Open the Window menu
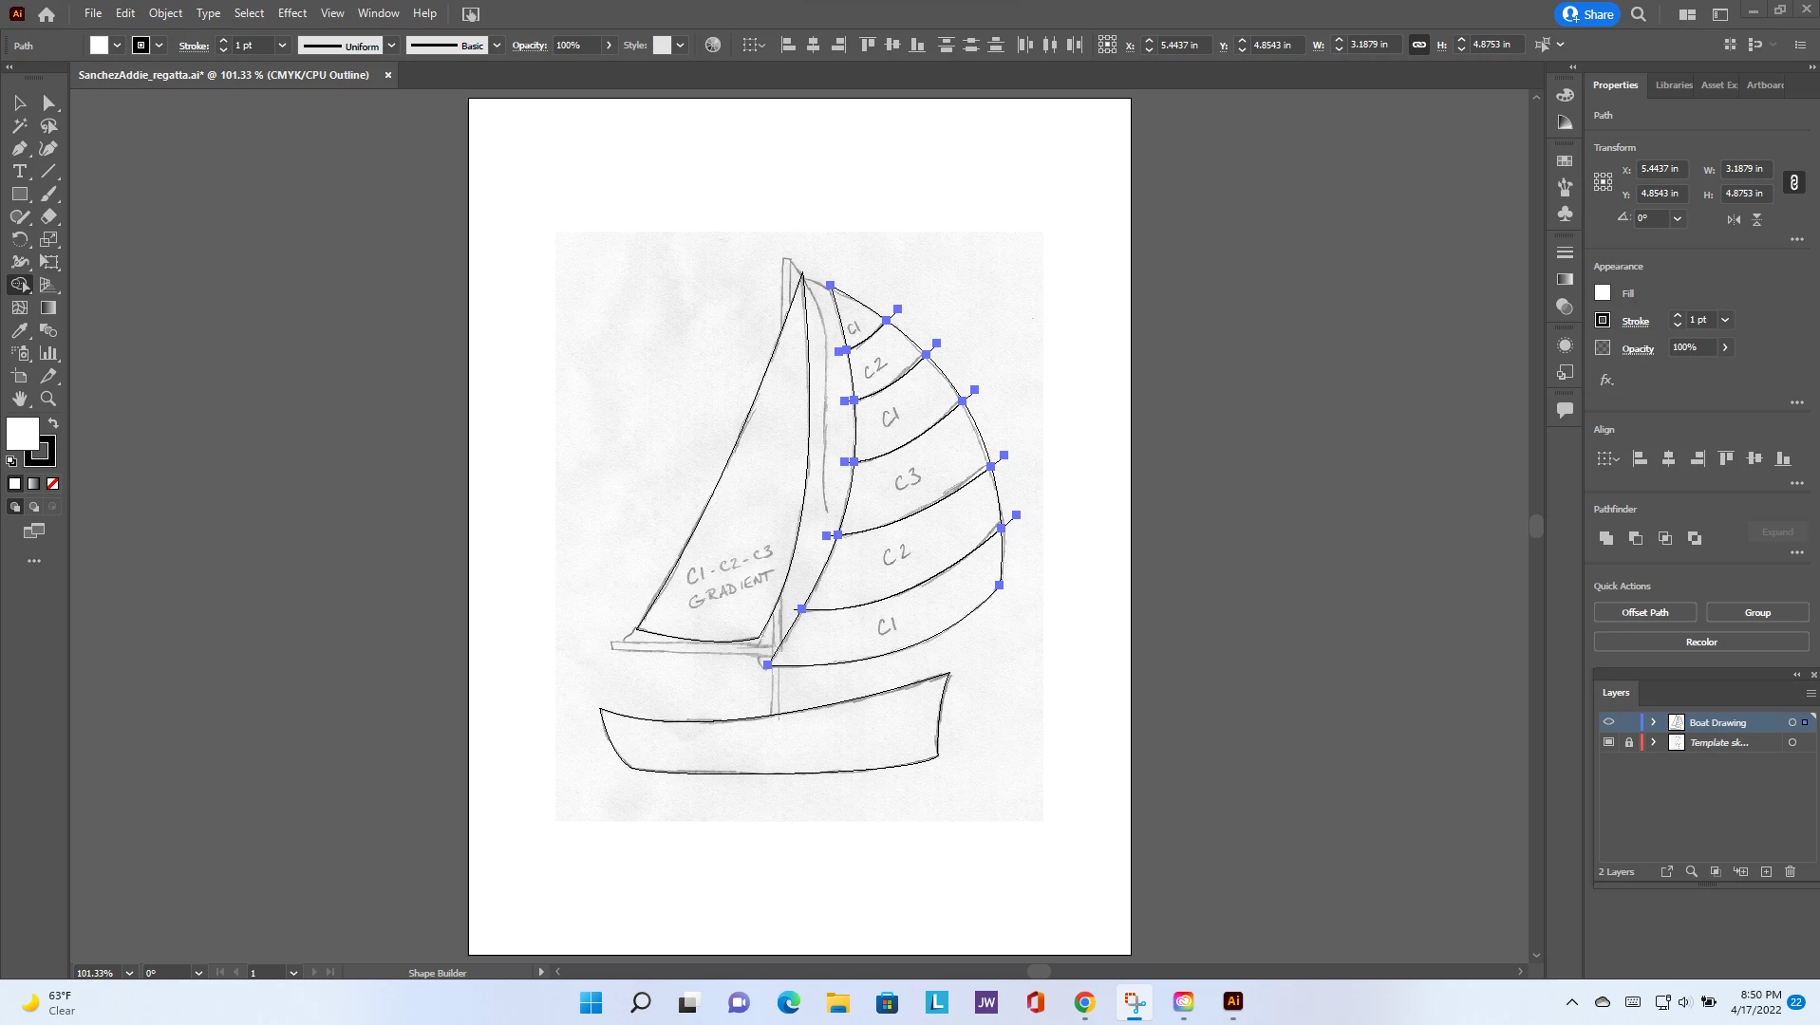This screenshot has height=1025, width=1820. tap(378, 13)
